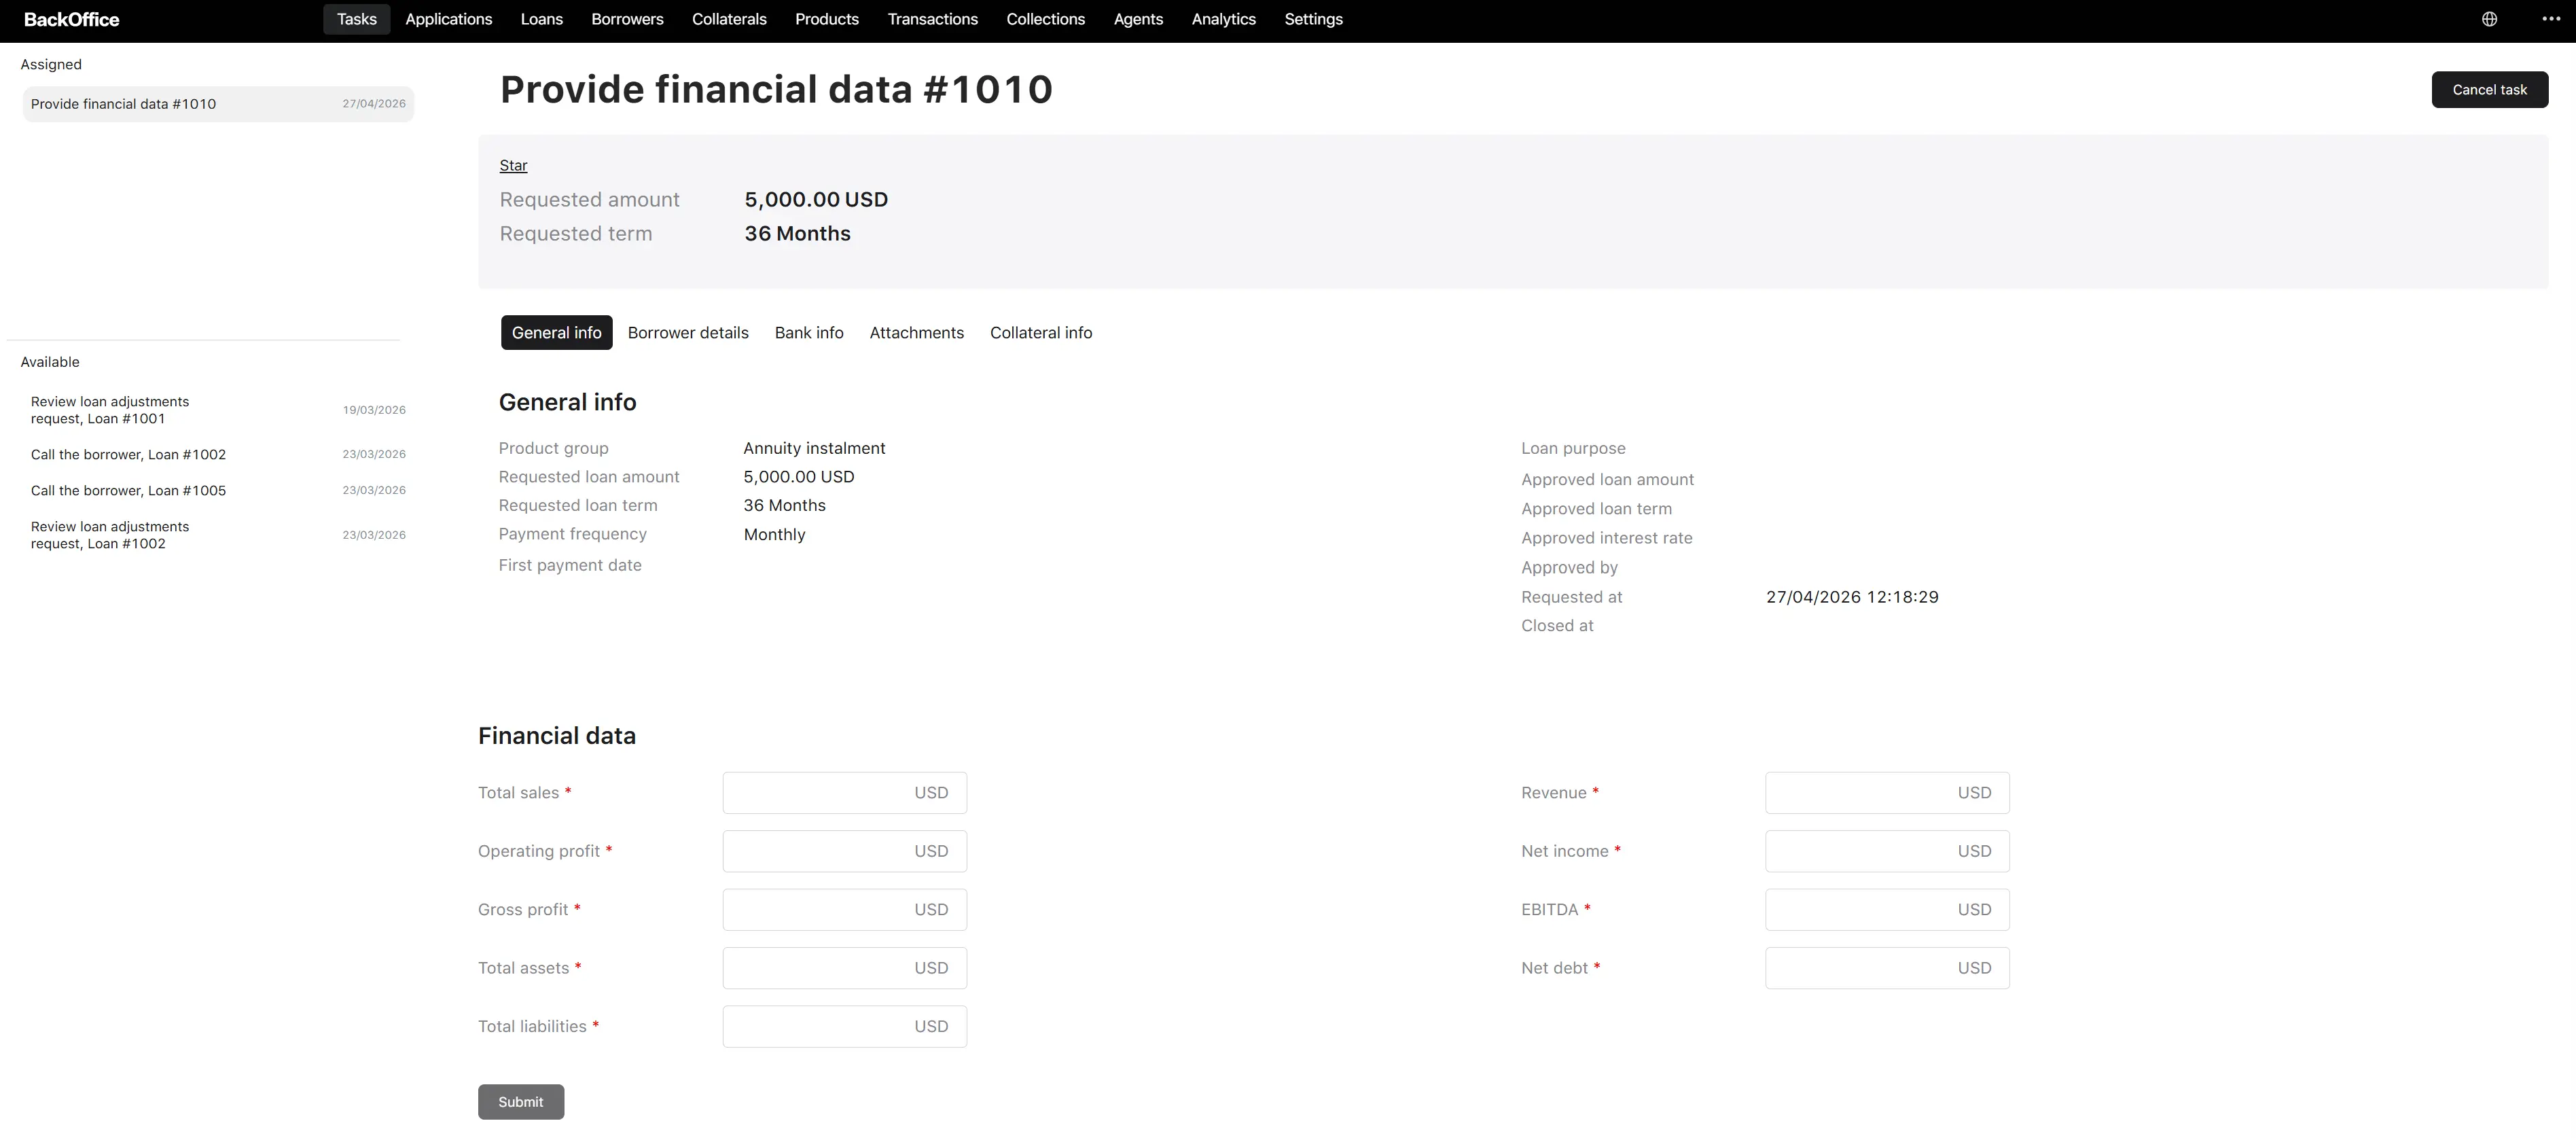
Task: Open the Star borrower link
Action: tap(513, 165)
